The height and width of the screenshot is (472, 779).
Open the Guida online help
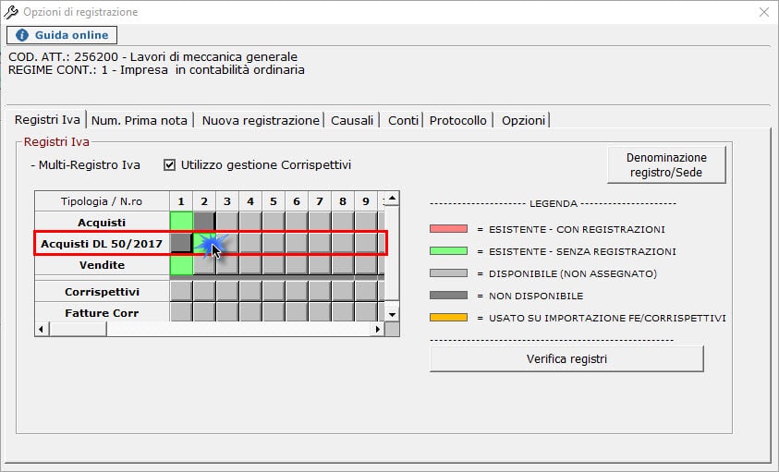62,35
